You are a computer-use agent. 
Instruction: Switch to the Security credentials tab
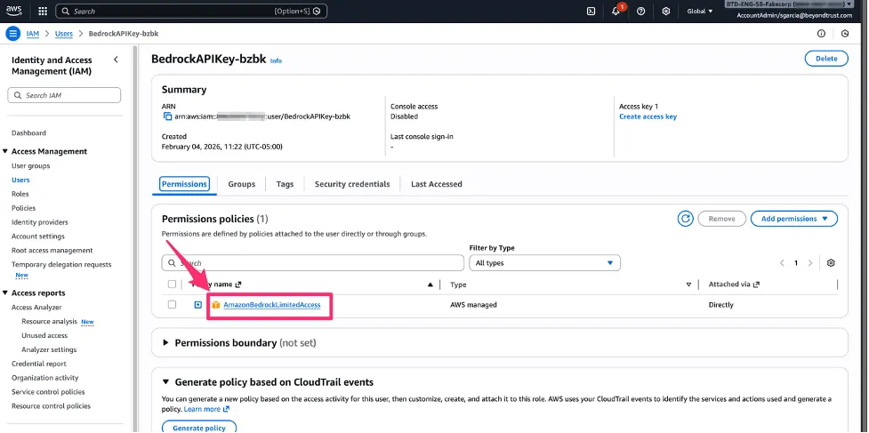coord(352,184)
